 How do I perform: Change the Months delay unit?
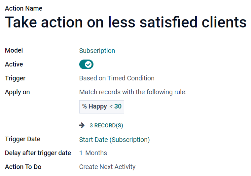coord(96,153)
